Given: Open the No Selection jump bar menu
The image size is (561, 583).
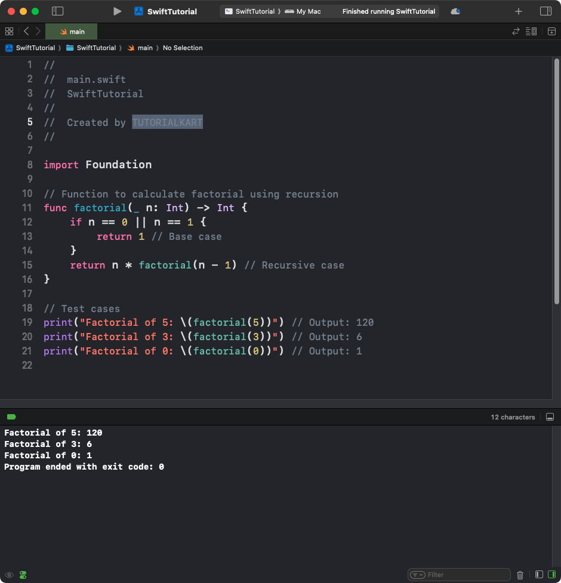Looking at the screenshot, I should pyautogui.click(x=183, y=48).
